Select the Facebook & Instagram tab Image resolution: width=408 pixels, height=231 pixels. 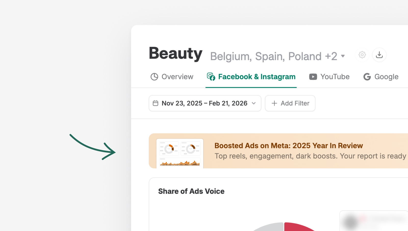tap(251, 77)
